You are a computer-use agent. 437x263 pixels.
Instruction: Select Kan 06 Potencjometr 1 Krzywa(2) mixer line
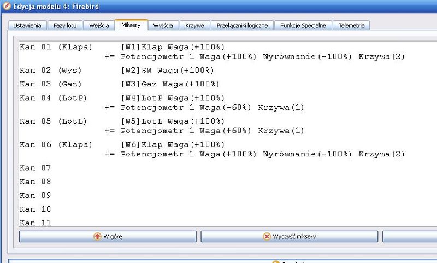(254, 154)
